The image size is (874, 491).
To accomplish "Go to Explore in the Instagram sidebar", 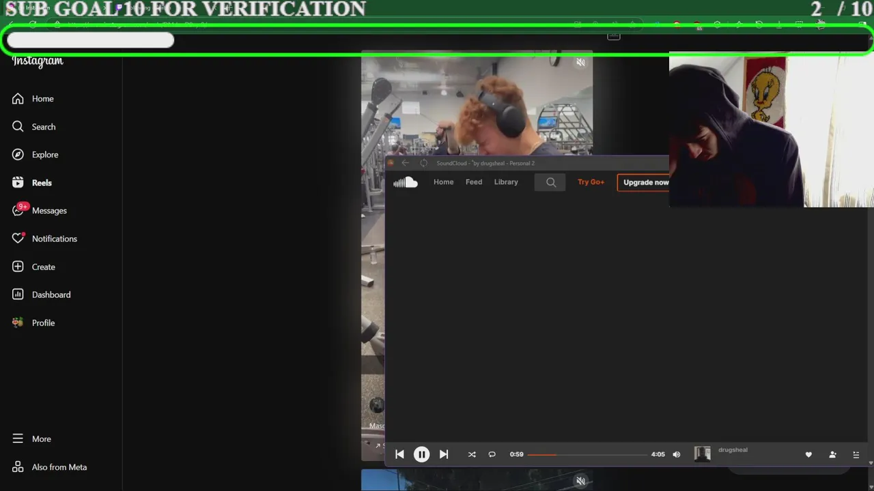I will coord(35,155).
